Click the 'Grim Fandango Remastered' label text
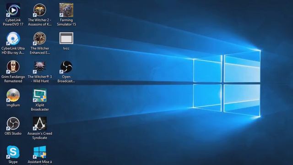Screen dimensions: 293x165 coord(13,79)
